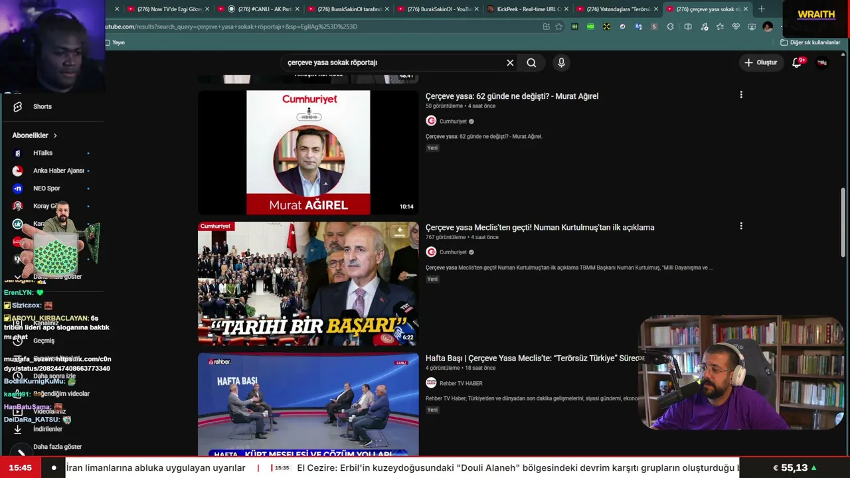Screen dimensions: 850x478
Task: Open a new browser tab with plus icon
Action: 762,9
